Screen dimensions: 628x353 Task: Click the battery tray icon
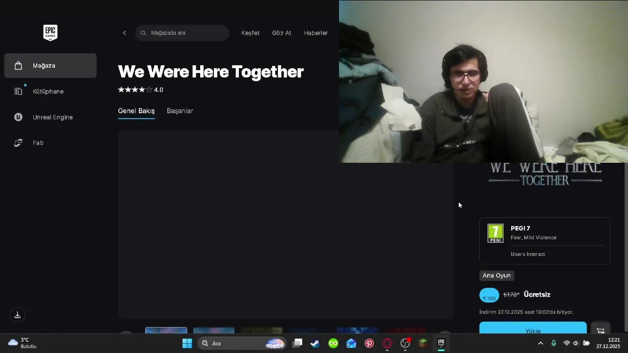coord(586,343)
